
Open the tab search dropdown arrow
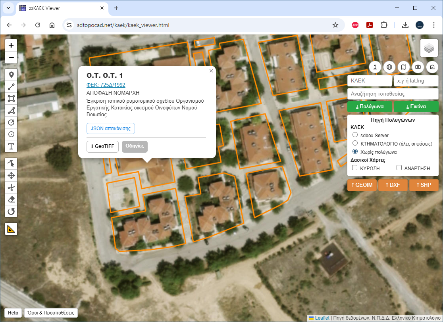coord(8,8)
